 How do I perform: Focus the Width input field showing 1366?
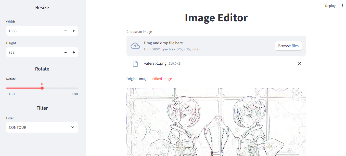pyautogui.click(x=33, y=31)
